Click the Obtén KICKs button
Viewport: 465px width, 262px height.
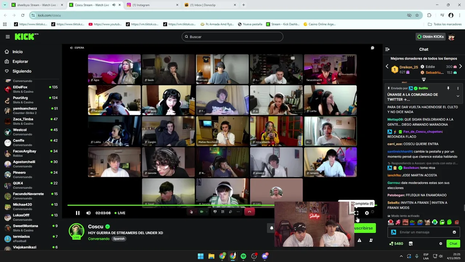(x=430, y=37)
